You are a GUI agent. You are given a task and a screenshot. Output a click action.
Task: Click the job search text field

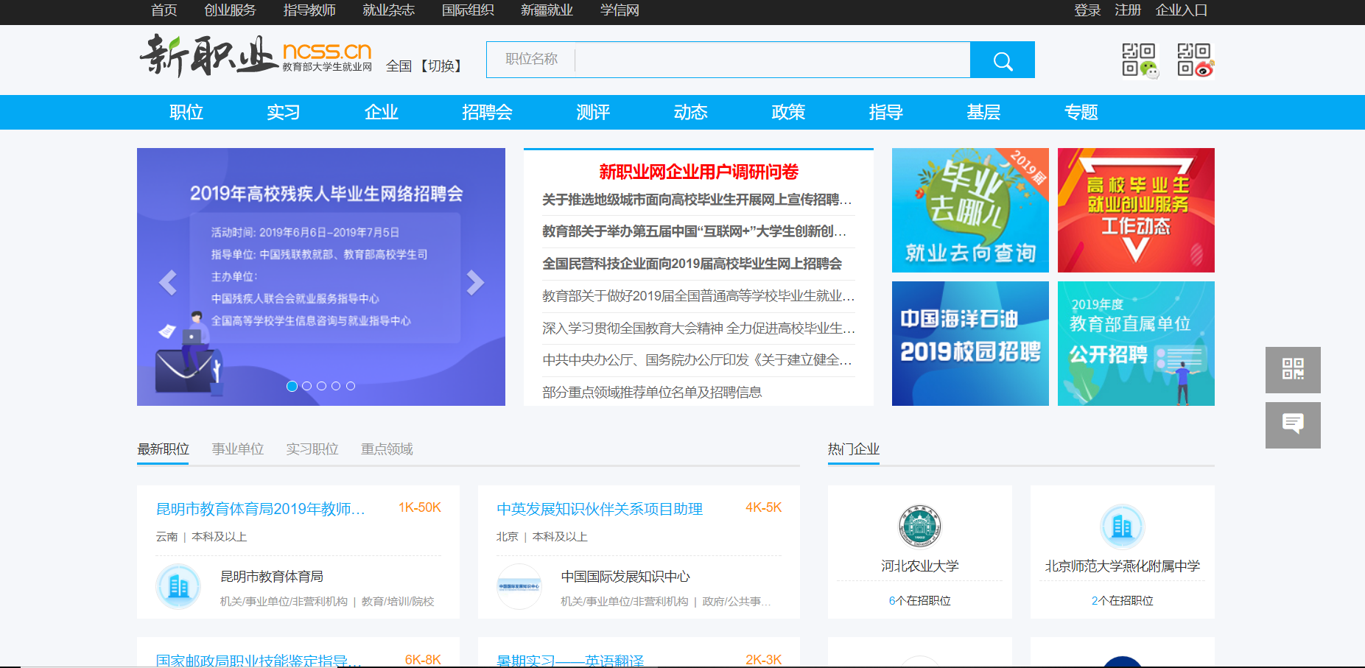click(x=772, y=60)
